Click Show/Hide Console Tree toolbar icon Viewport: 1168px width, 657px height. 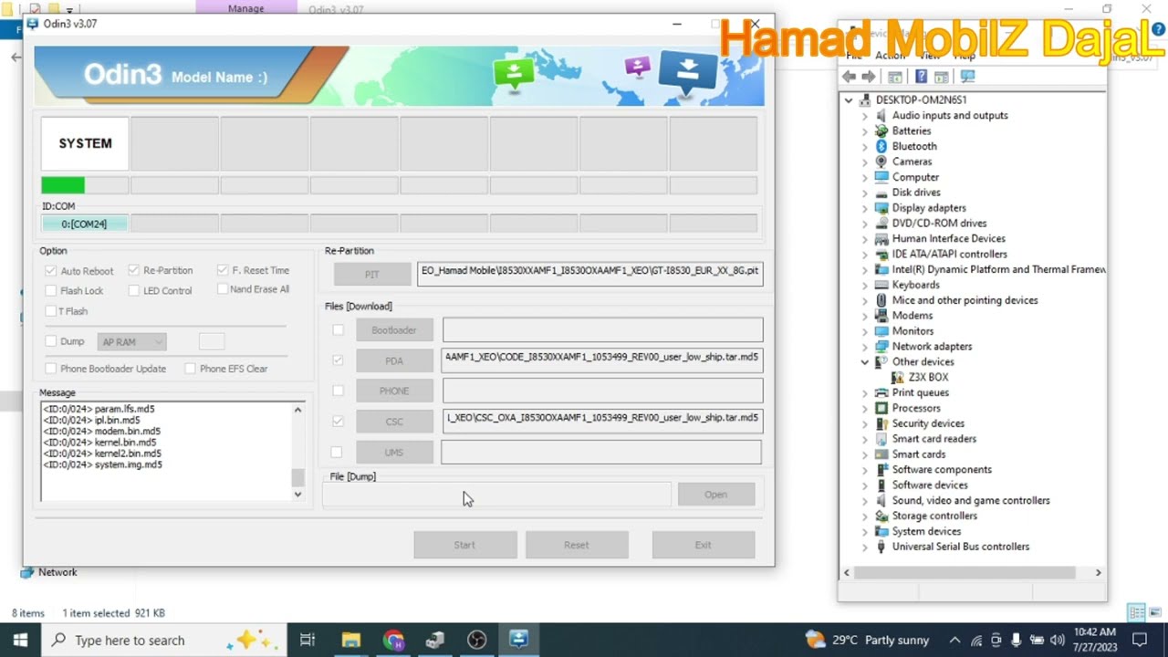pos(895,77)
